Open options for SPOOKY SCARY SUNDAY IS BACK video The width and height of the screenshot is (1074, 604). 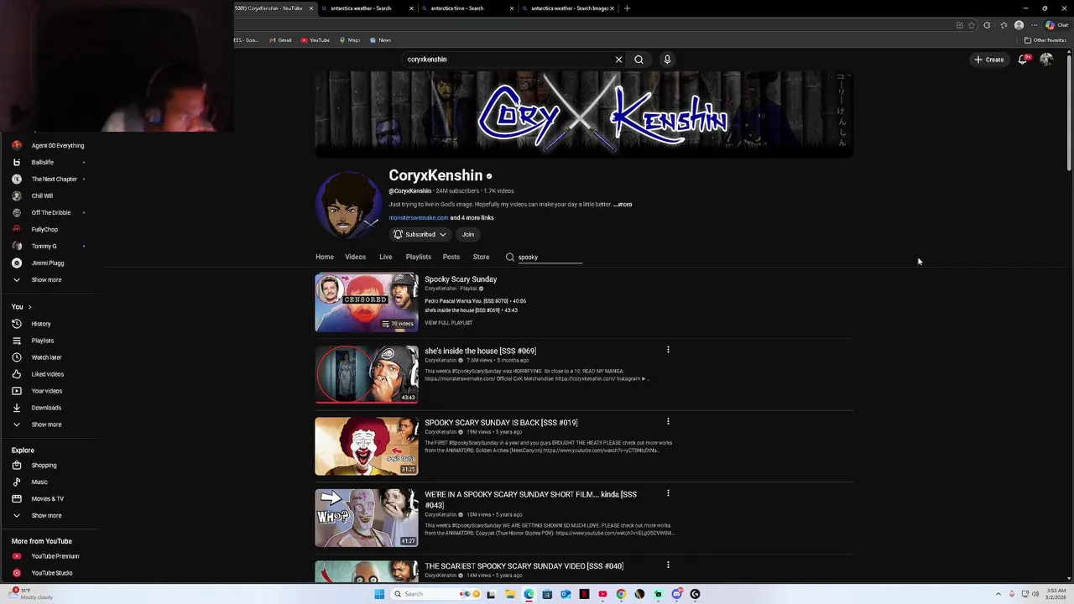[x=668, y=421]
